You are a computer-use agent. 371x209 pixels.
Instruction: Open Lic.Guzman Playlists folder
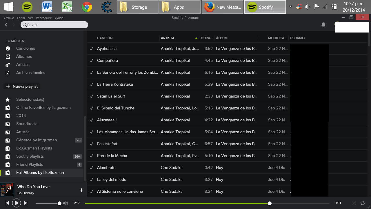coord(34,148)
